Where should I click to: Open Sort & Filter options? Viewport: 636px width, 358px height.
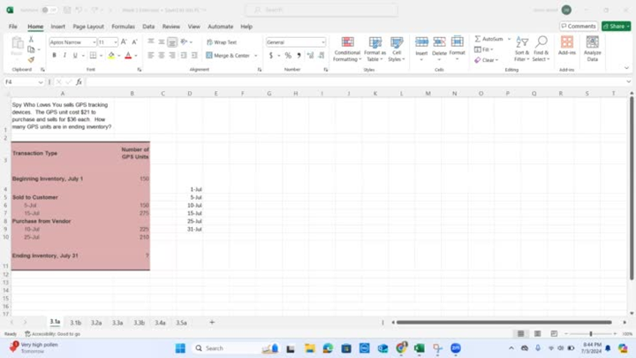coord(522,48)
